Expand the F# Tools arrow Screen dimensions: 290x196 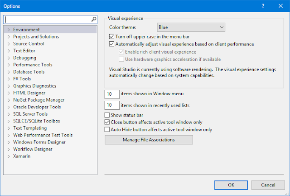9,79
